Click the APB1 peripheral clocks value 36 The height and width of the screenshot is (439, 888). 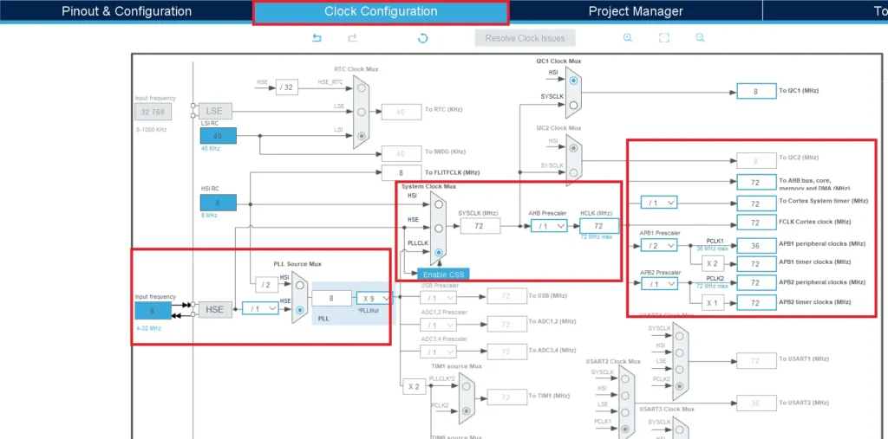(x=756, y=245)
